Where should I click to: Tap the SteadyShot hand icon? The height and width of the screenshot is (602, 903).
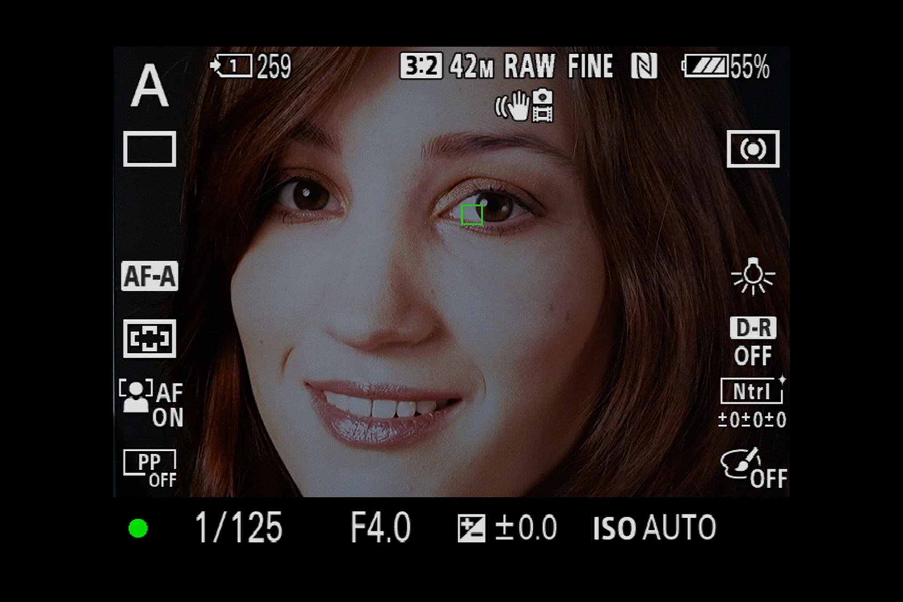click(x=512, y=106)
